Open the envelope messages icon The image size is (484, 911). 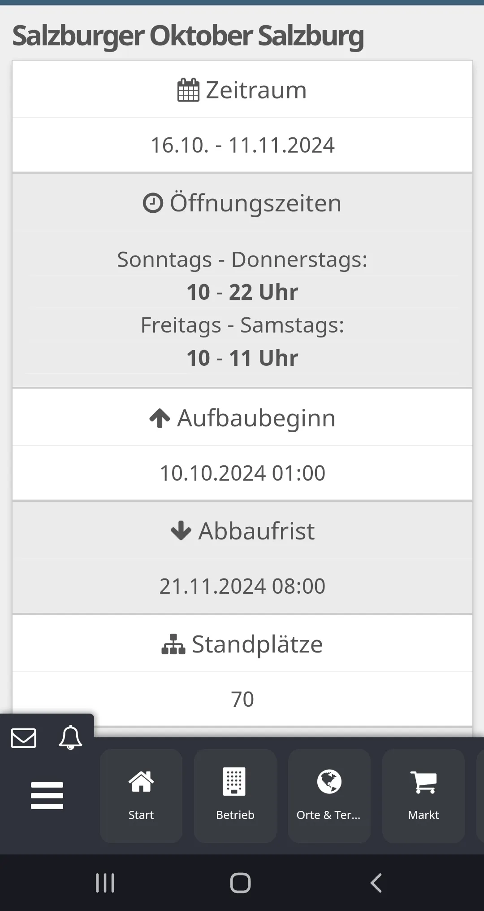[x=24, y=738]
